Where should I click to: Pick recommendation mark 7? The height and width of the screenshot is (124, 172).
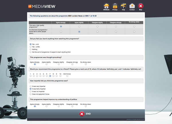[50, 76]
